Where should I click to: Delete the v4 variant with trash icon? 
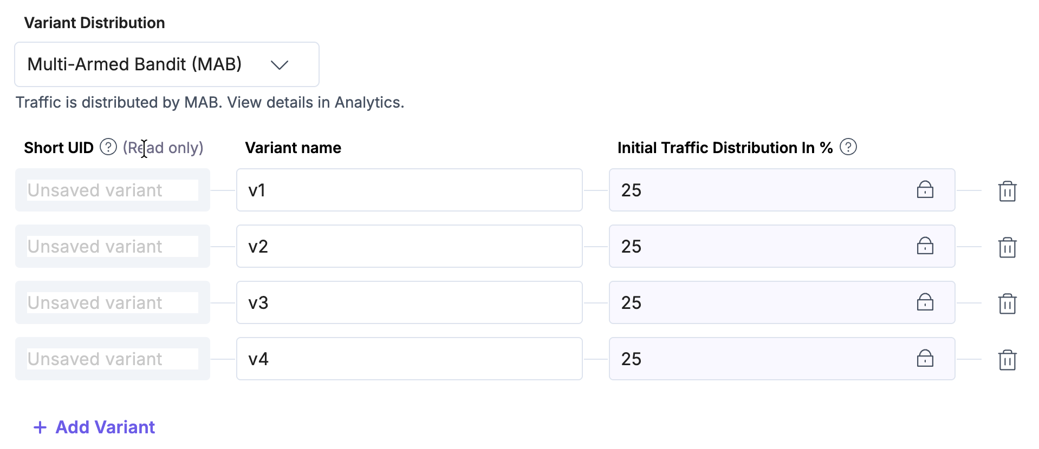tap(1007, 360)
